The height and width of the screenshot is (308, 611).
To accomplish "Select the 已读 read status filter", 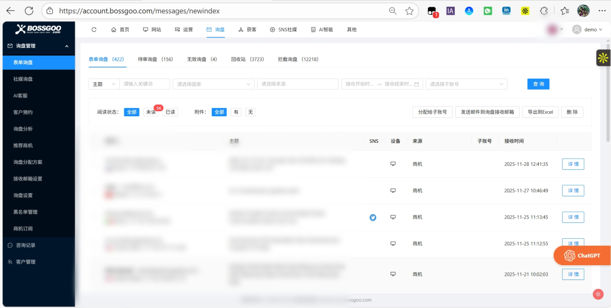I will (x=170, y=112).
